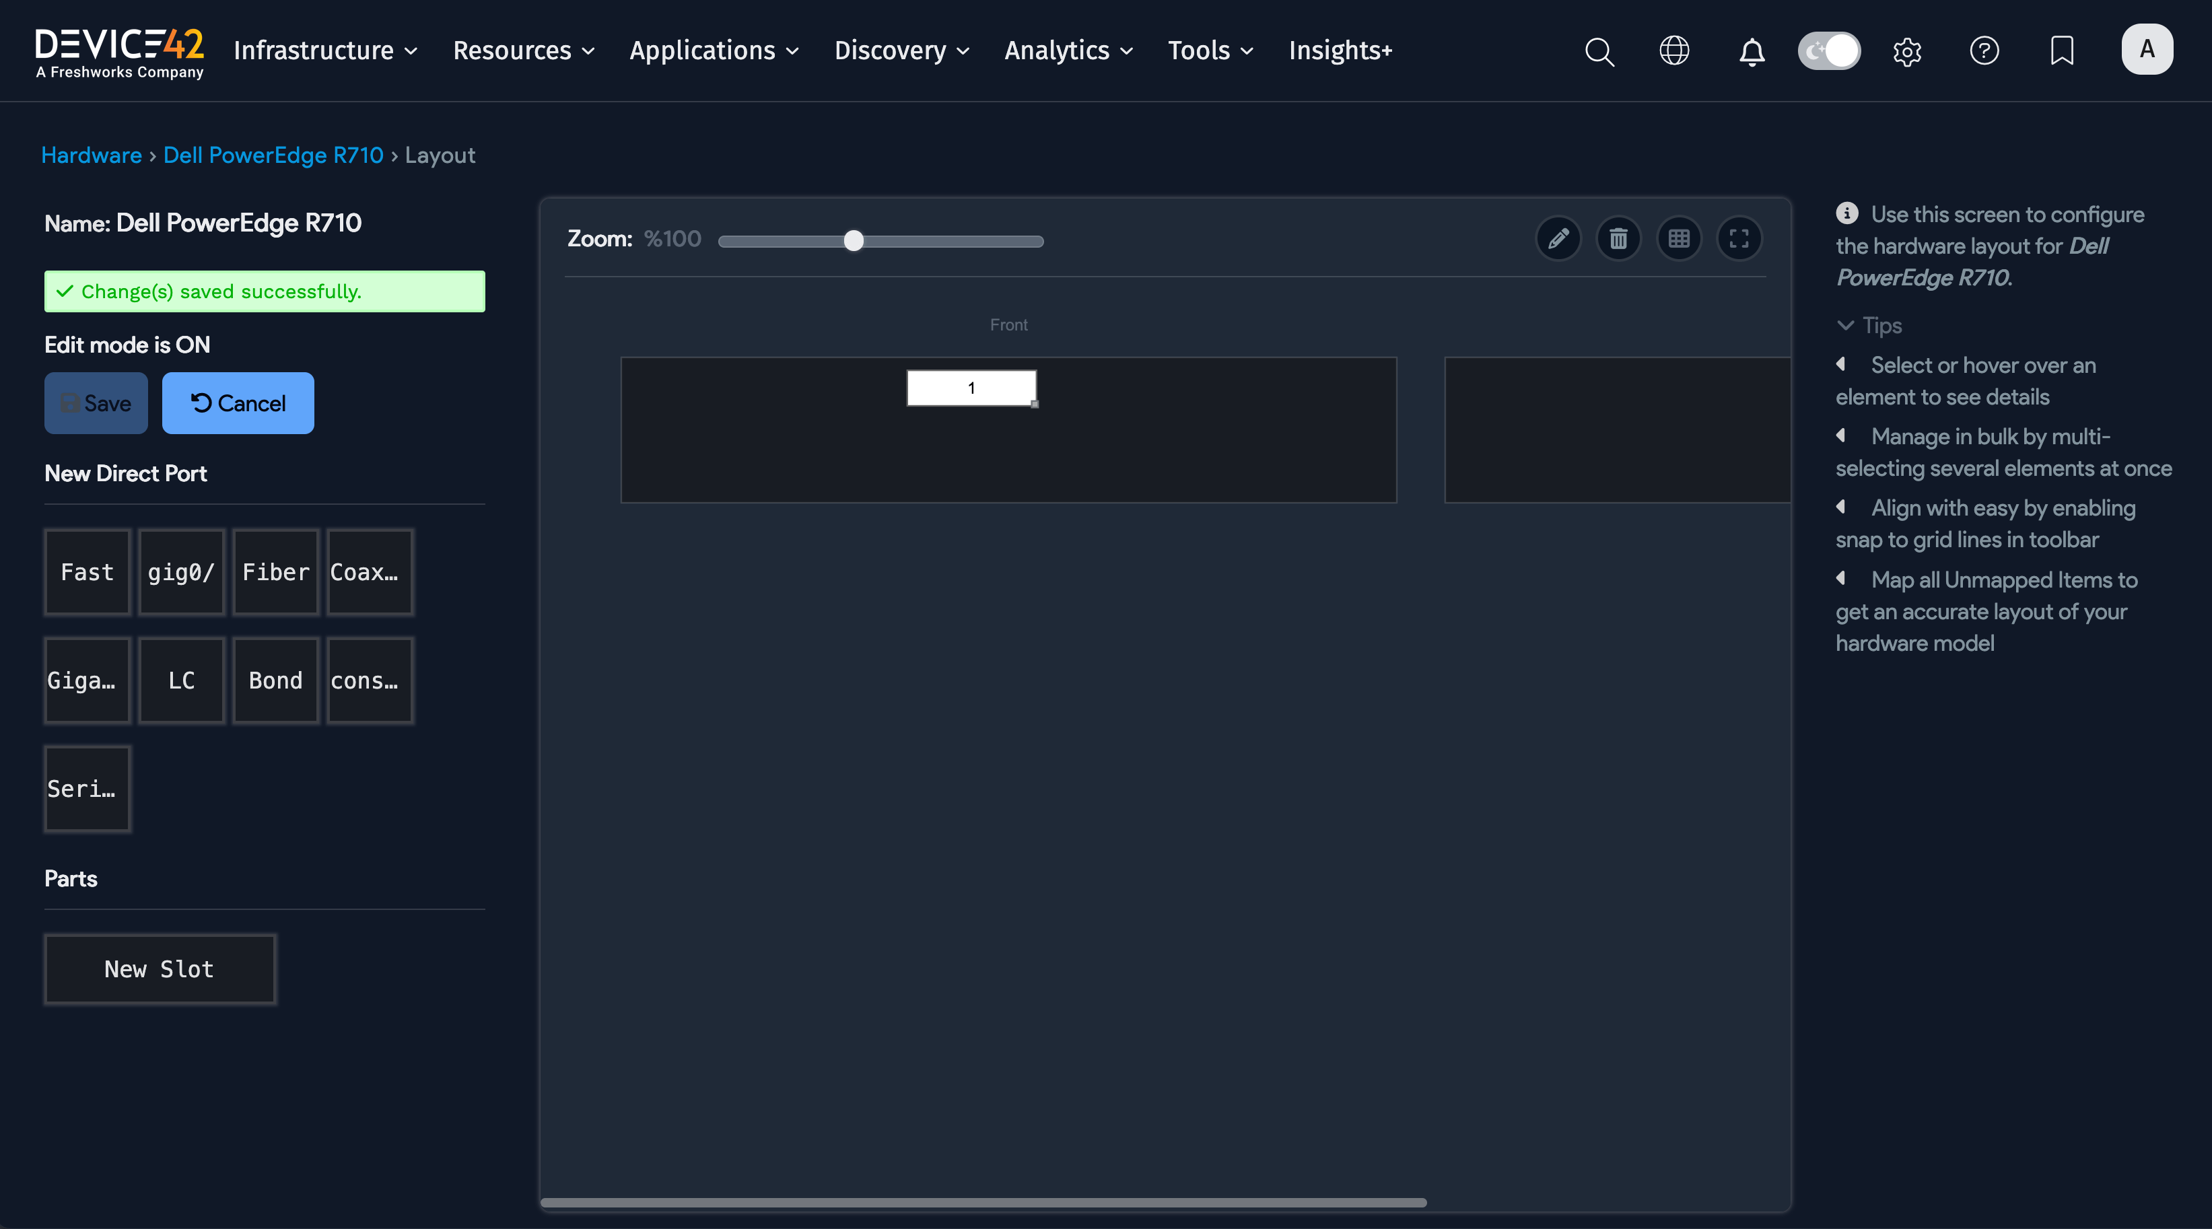Click the pencil edit icon in layout toolbar
Screen dimensions: 2212x1229
coord(1558,239)
